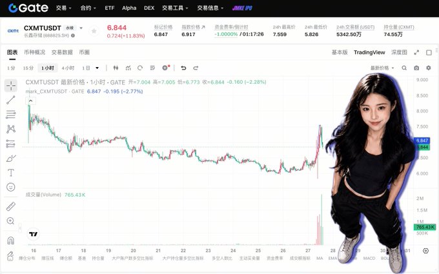
Task: Expand the CXMTUSDT pair selector arrow
Action: [x=81, y=28]
